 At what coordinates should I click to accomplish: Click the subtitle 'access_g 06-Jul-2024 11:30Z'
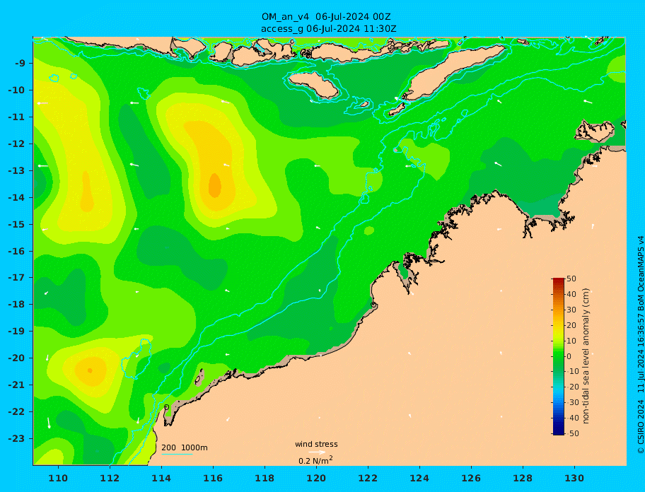pyautogui.click(x=329, y=29)
